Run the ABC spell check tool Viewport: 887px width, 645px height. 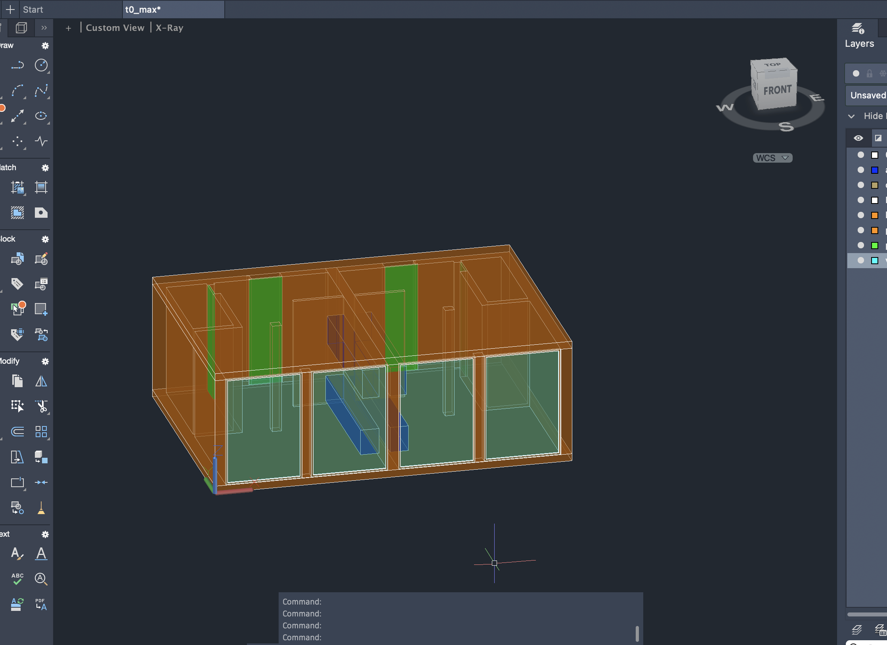point(17,579)
